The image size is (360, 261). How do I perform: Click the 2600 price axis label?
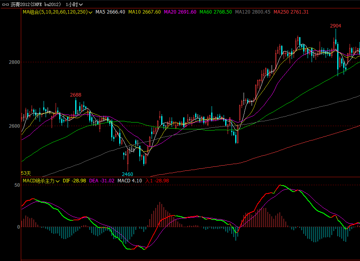(14, 126)
